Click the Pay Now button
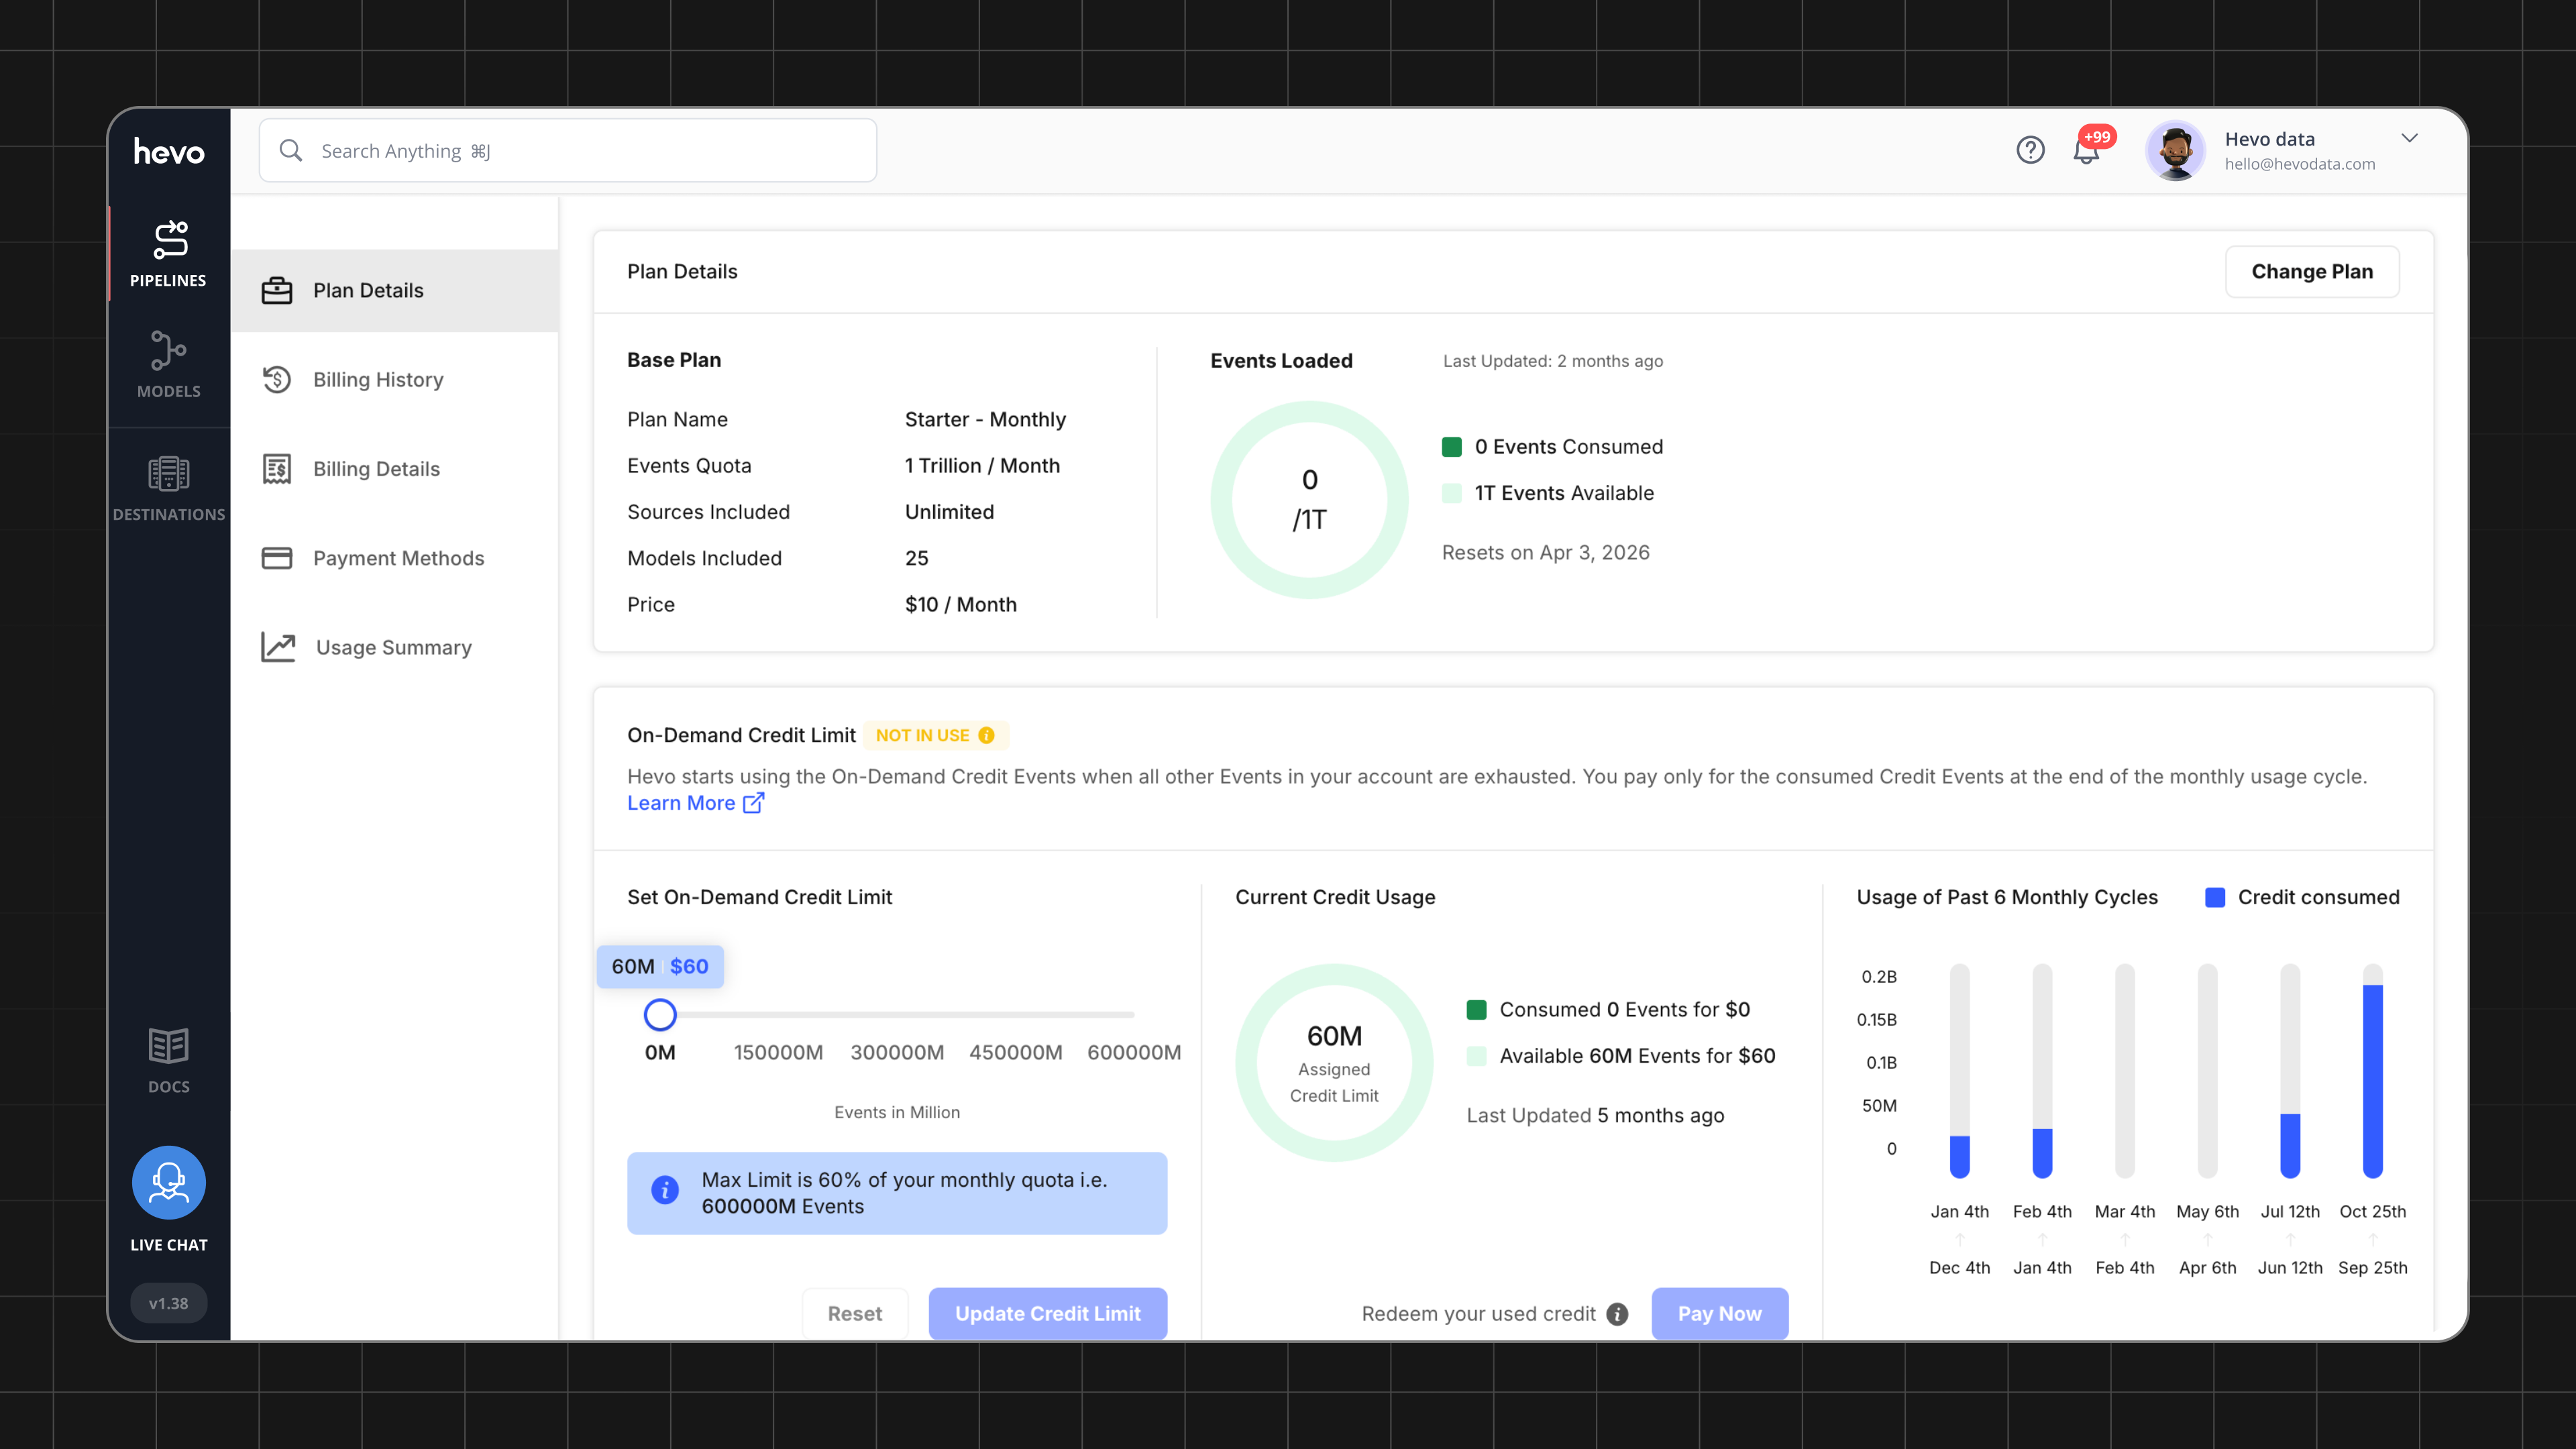The width and height of the screenshot is (2576, 1449). (1720, 1313)
